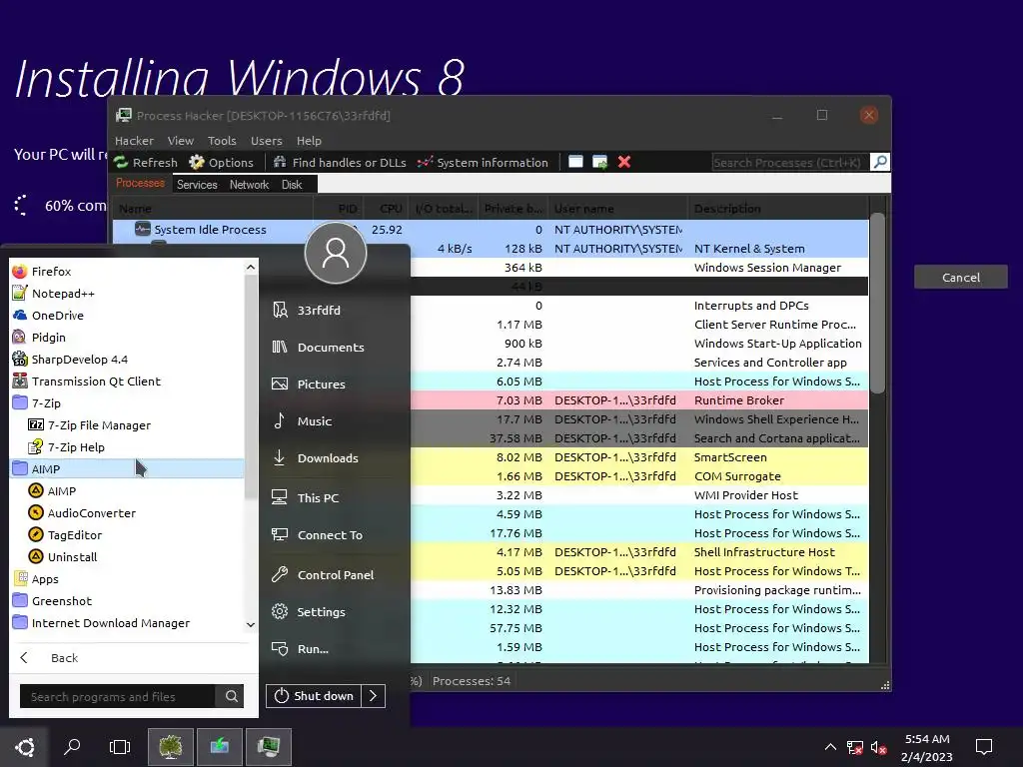The width and height of the screenshot is (1023, 767).
Task: Switch to the Network tab
Action: coord(249,185)
